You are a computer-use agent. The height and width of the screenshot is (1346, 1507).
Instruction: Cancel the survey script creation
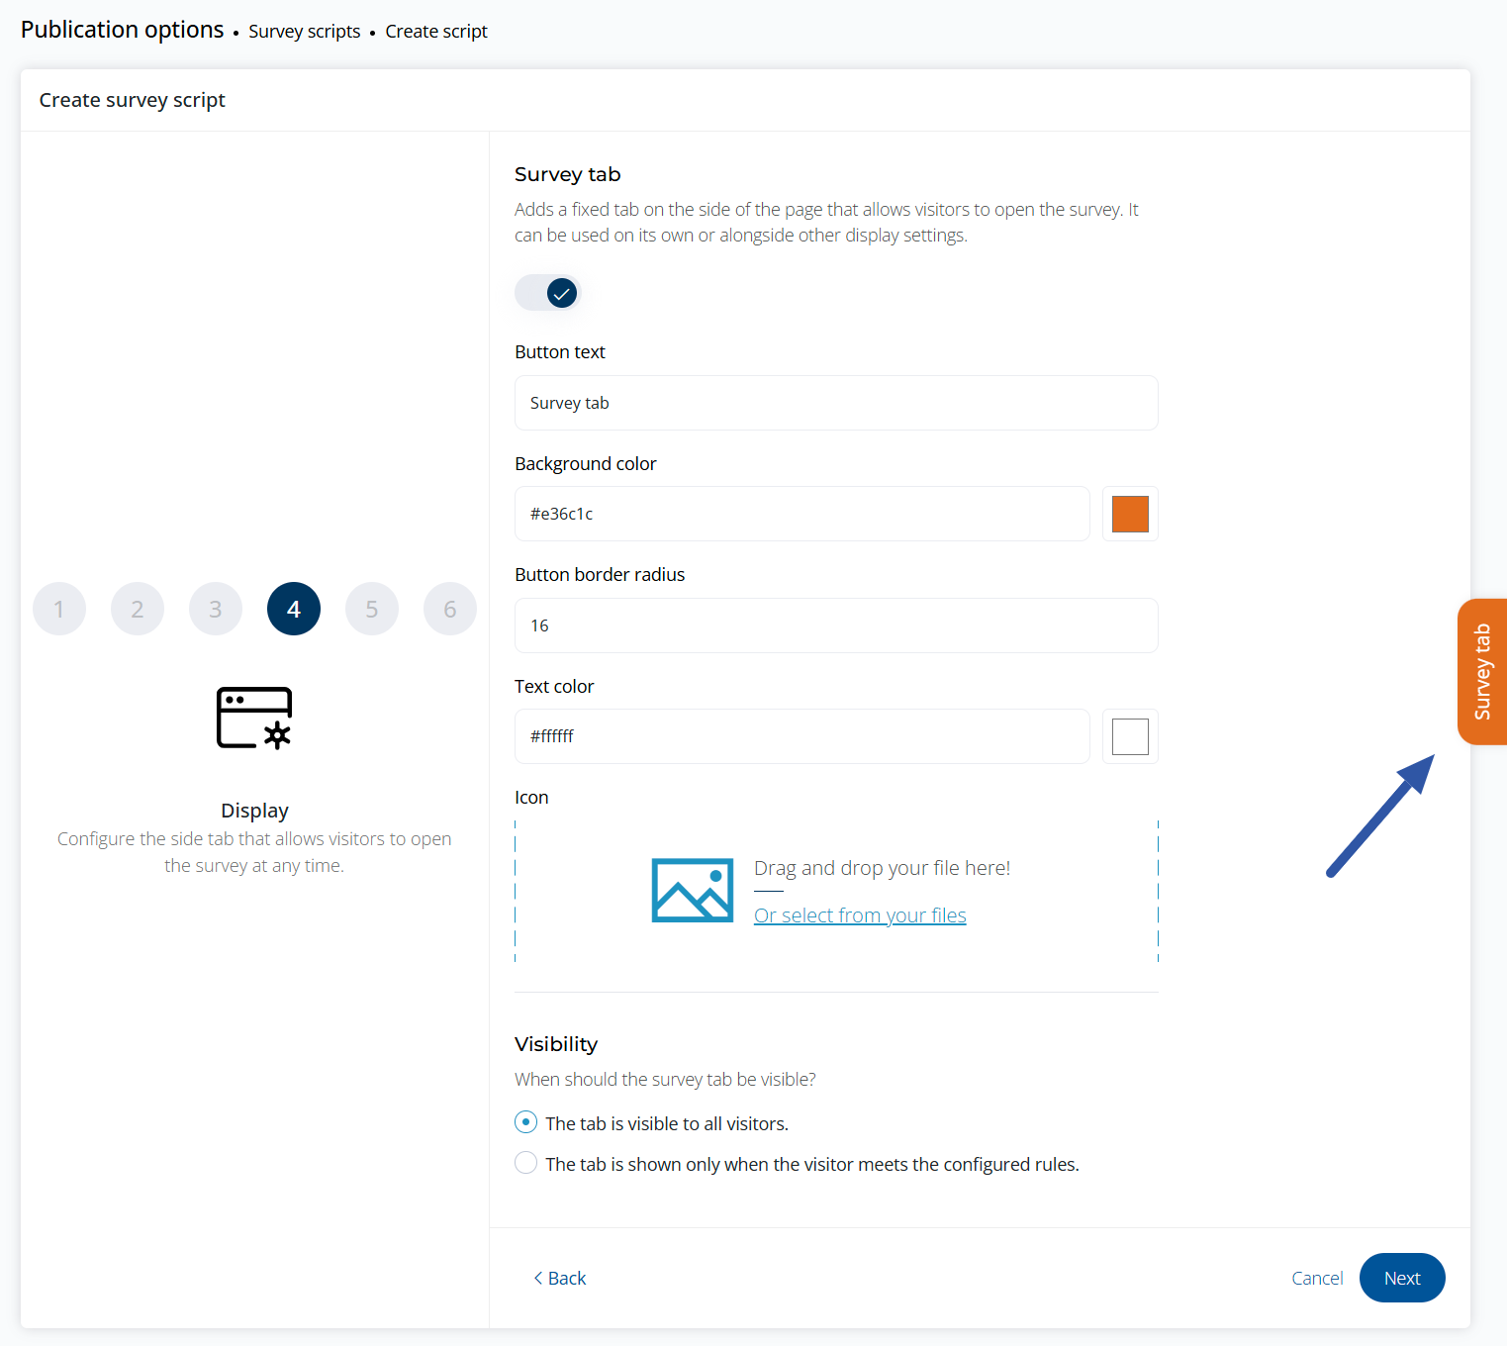[1317, 1278]
